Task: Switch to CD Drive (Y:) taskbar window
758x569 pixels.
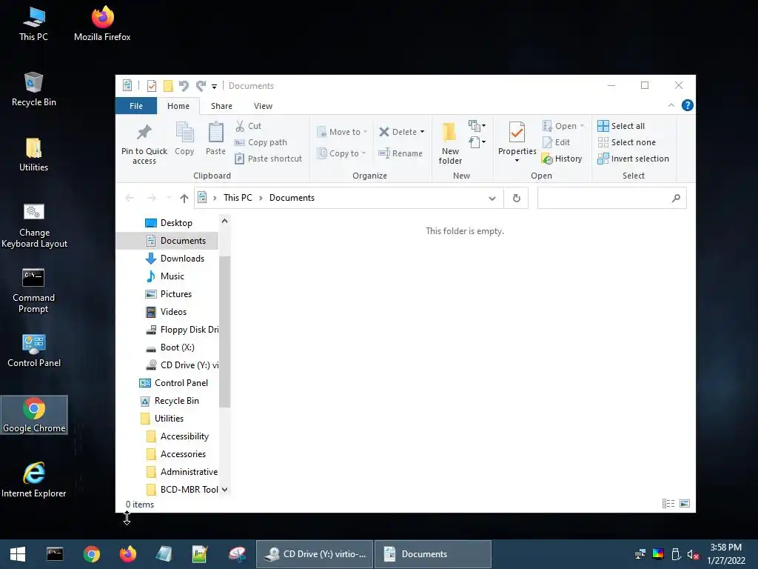Action: click(315, 554)
